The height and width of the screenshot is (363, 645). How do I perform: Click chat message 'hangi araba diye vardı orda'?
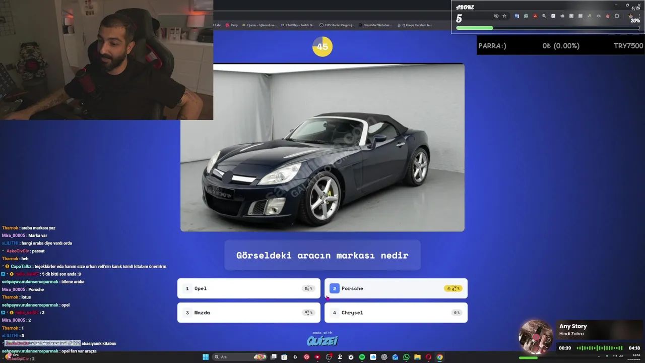(46, 243)
